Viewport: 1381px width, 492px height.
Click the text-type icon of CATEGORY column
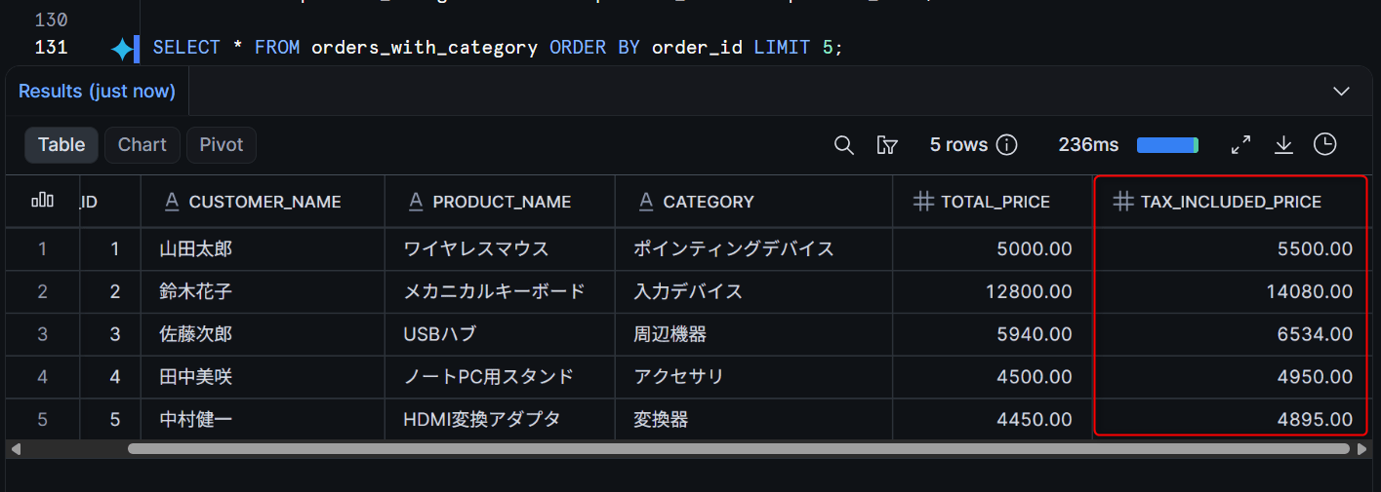(x=646, y=202)
